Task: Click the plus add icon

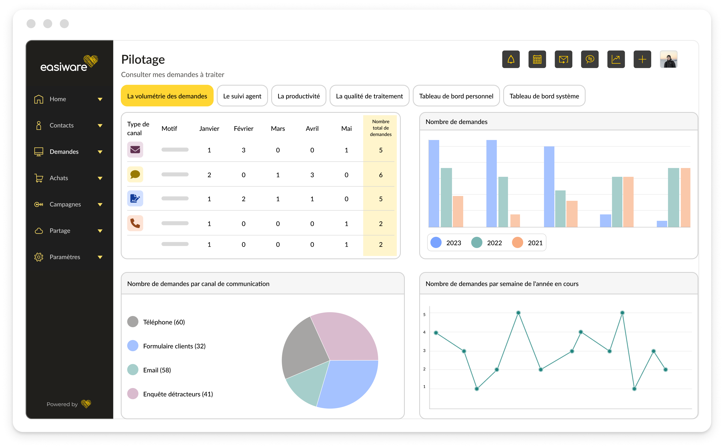Action: click(642, 59)
